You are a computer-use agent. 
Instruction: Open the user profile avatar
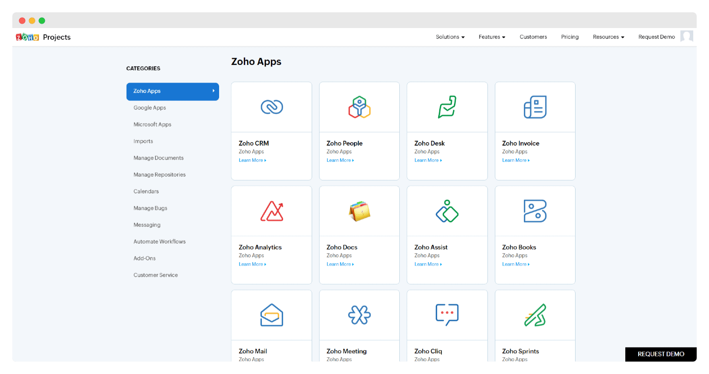coord(687,36)
